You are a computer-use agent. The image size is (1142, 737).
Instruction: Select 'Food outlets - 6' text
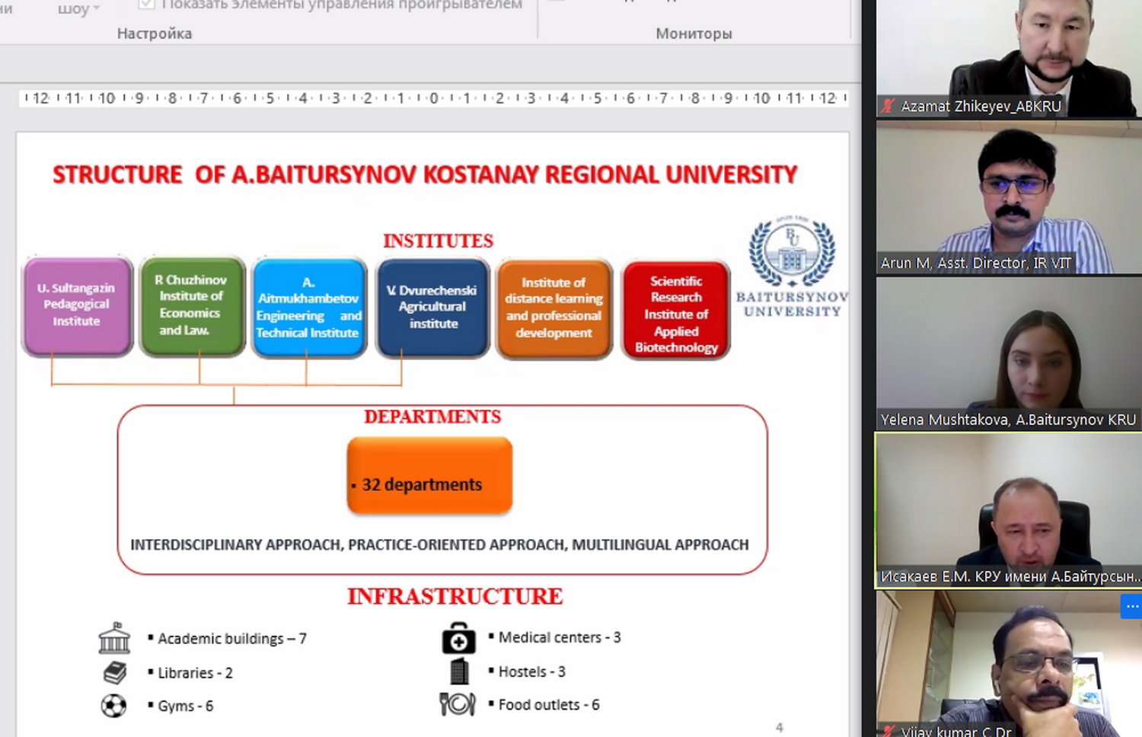(549, 705)
